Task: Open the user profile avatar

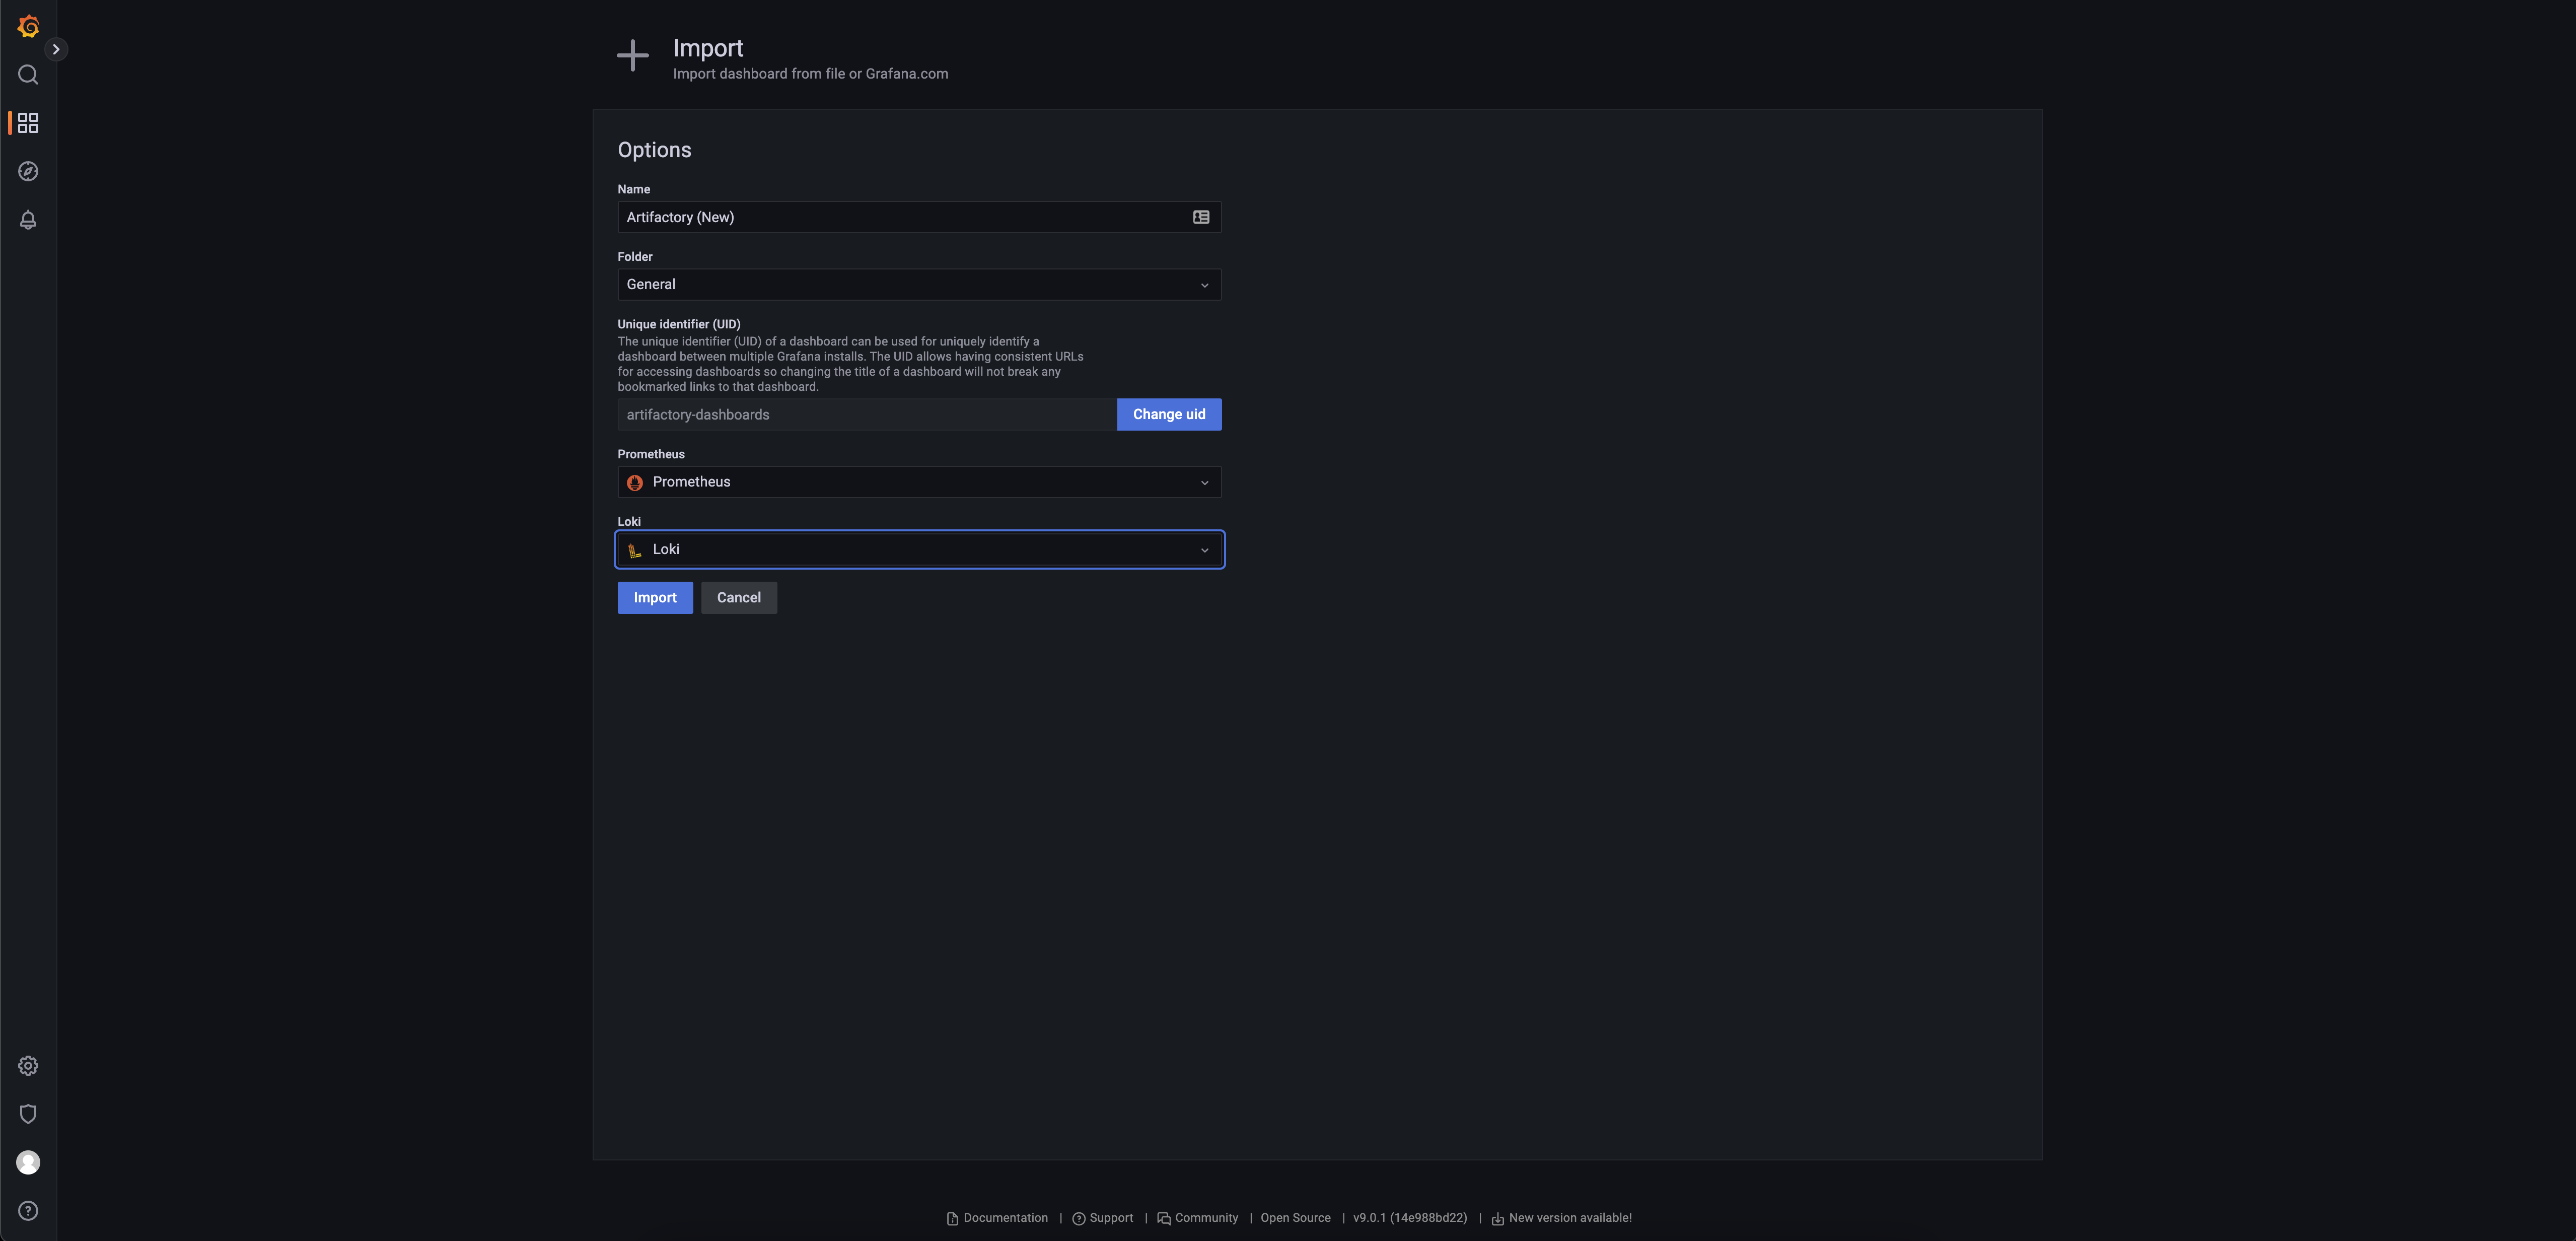Action: (28, 1162)
